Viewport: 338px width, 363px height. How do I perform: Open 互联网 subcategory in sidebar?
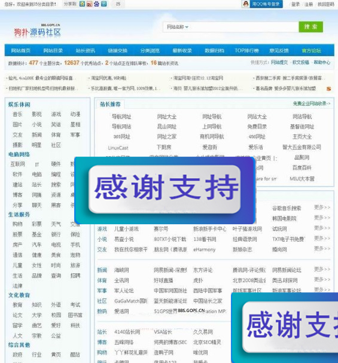(x=17, y=164)
